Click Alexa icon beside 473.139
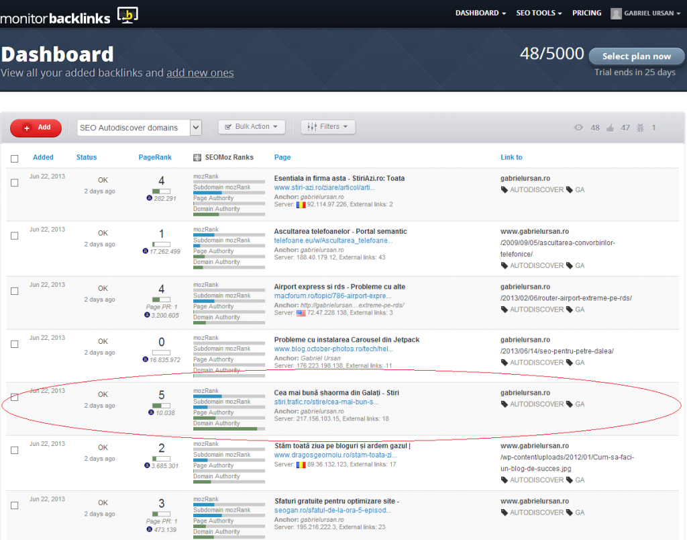Image resolution: width=687 pixels, height=540 pixels. point(149,529)
